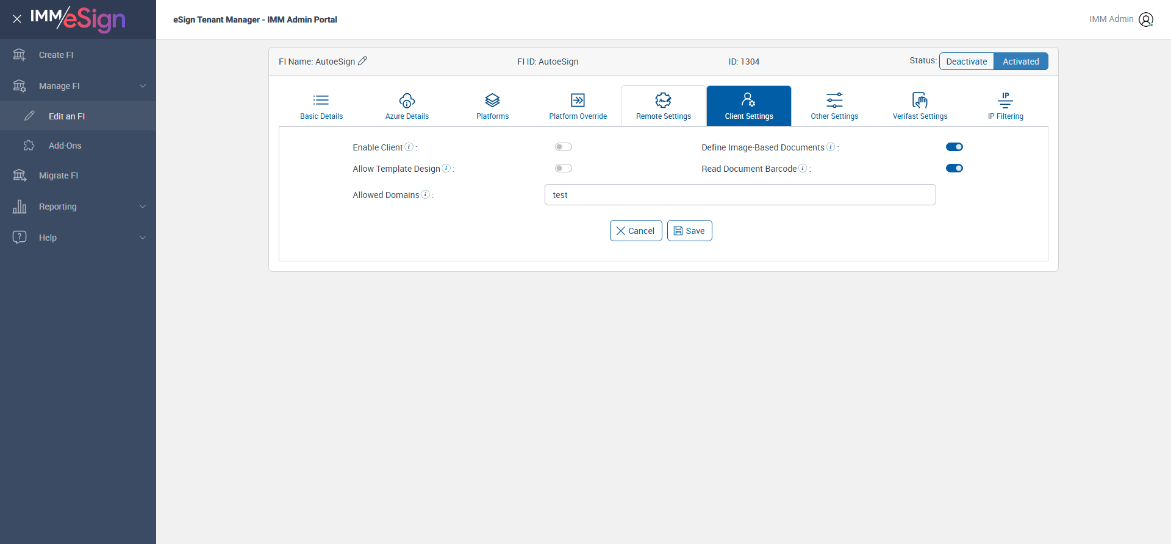Image resolution: width=1171 pixels, height=544 pixels.
Task: Click the Create FI bank icon
Action: (x=20, y=55)
